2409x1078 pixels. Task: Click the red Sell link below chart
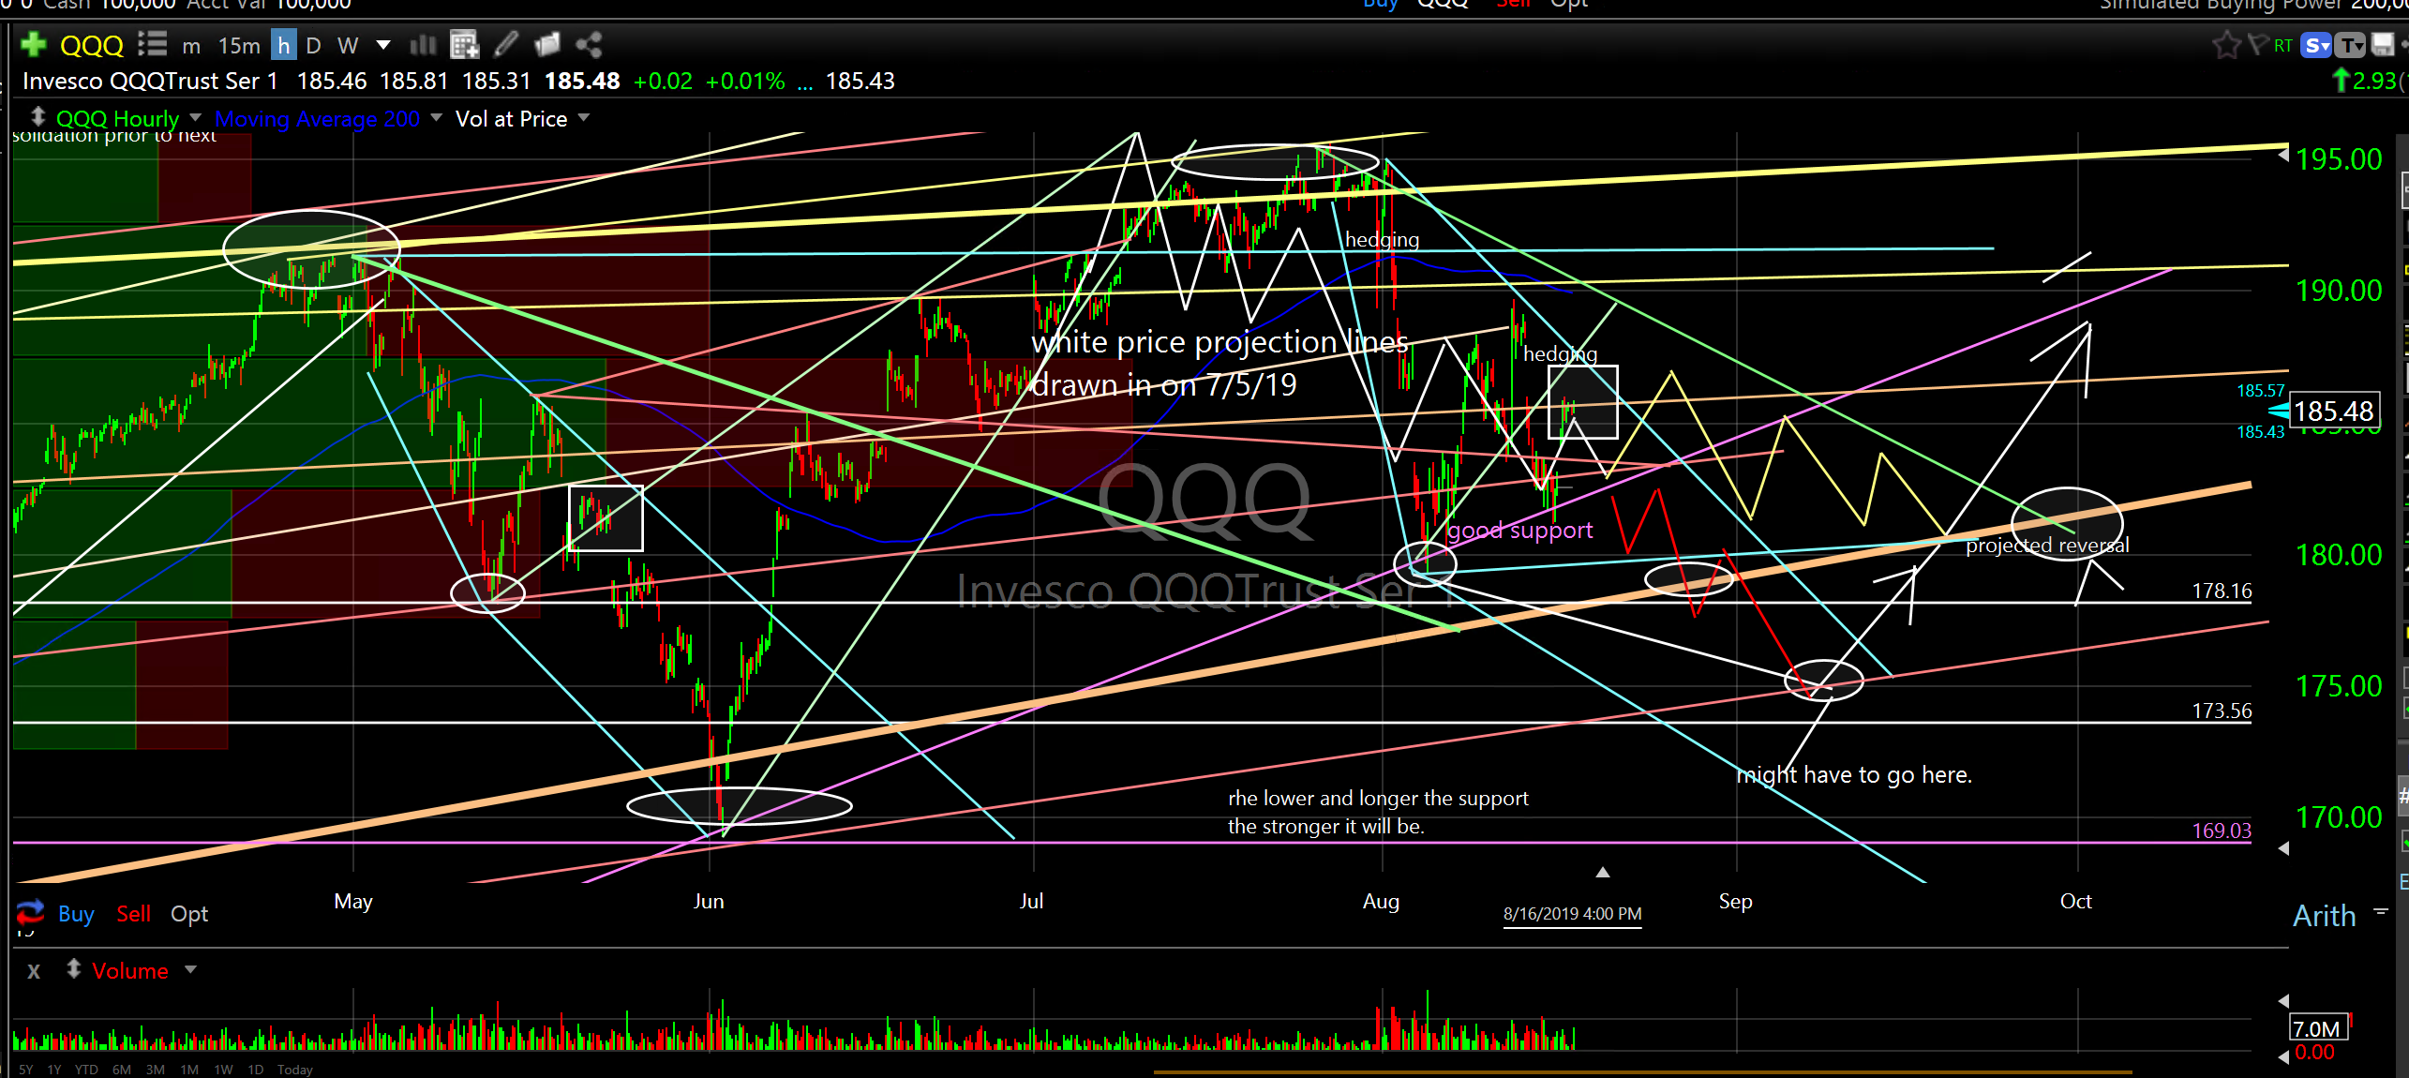point(133,914)
